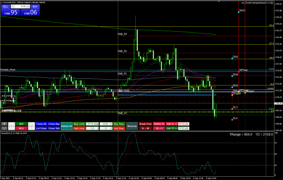Image resolution: width=283 pixels, height=180 pixels.
Task: Select the WH3 cyan marker dot
Action: 239,12
